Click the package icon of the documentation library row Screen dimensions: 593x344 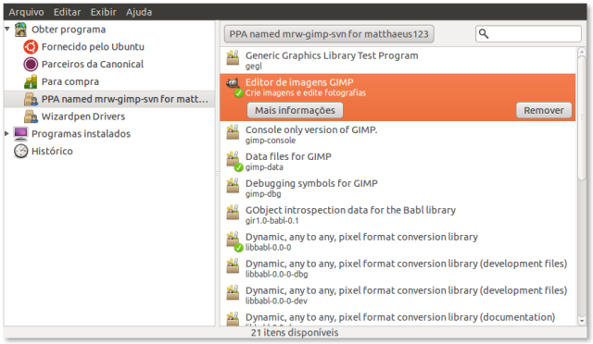233,319
